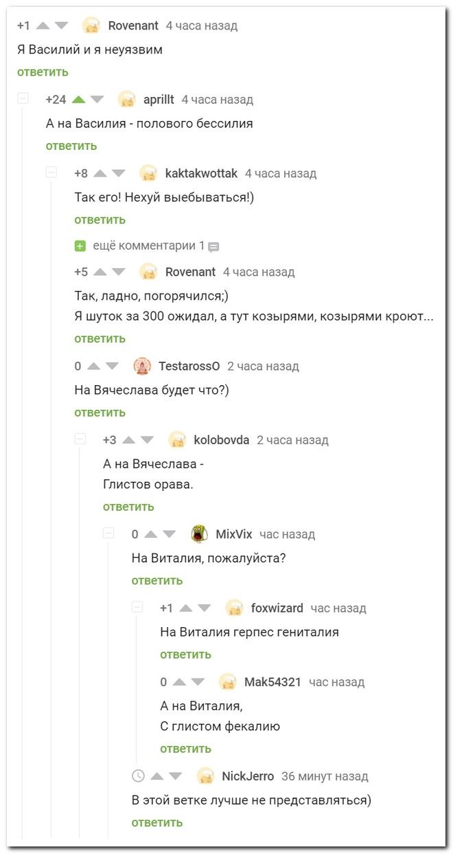Viewport: 453px width, 854px height.
Task: Collapse the MixVix comment branch
Action: pyautogui.click(x=108, y=534)
